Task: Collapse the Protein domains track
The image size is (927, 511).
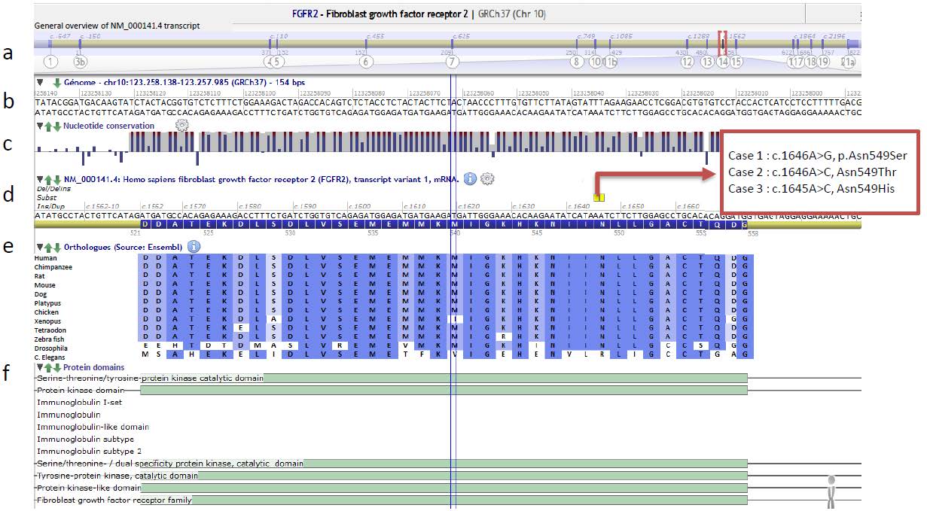Action: 40,367
